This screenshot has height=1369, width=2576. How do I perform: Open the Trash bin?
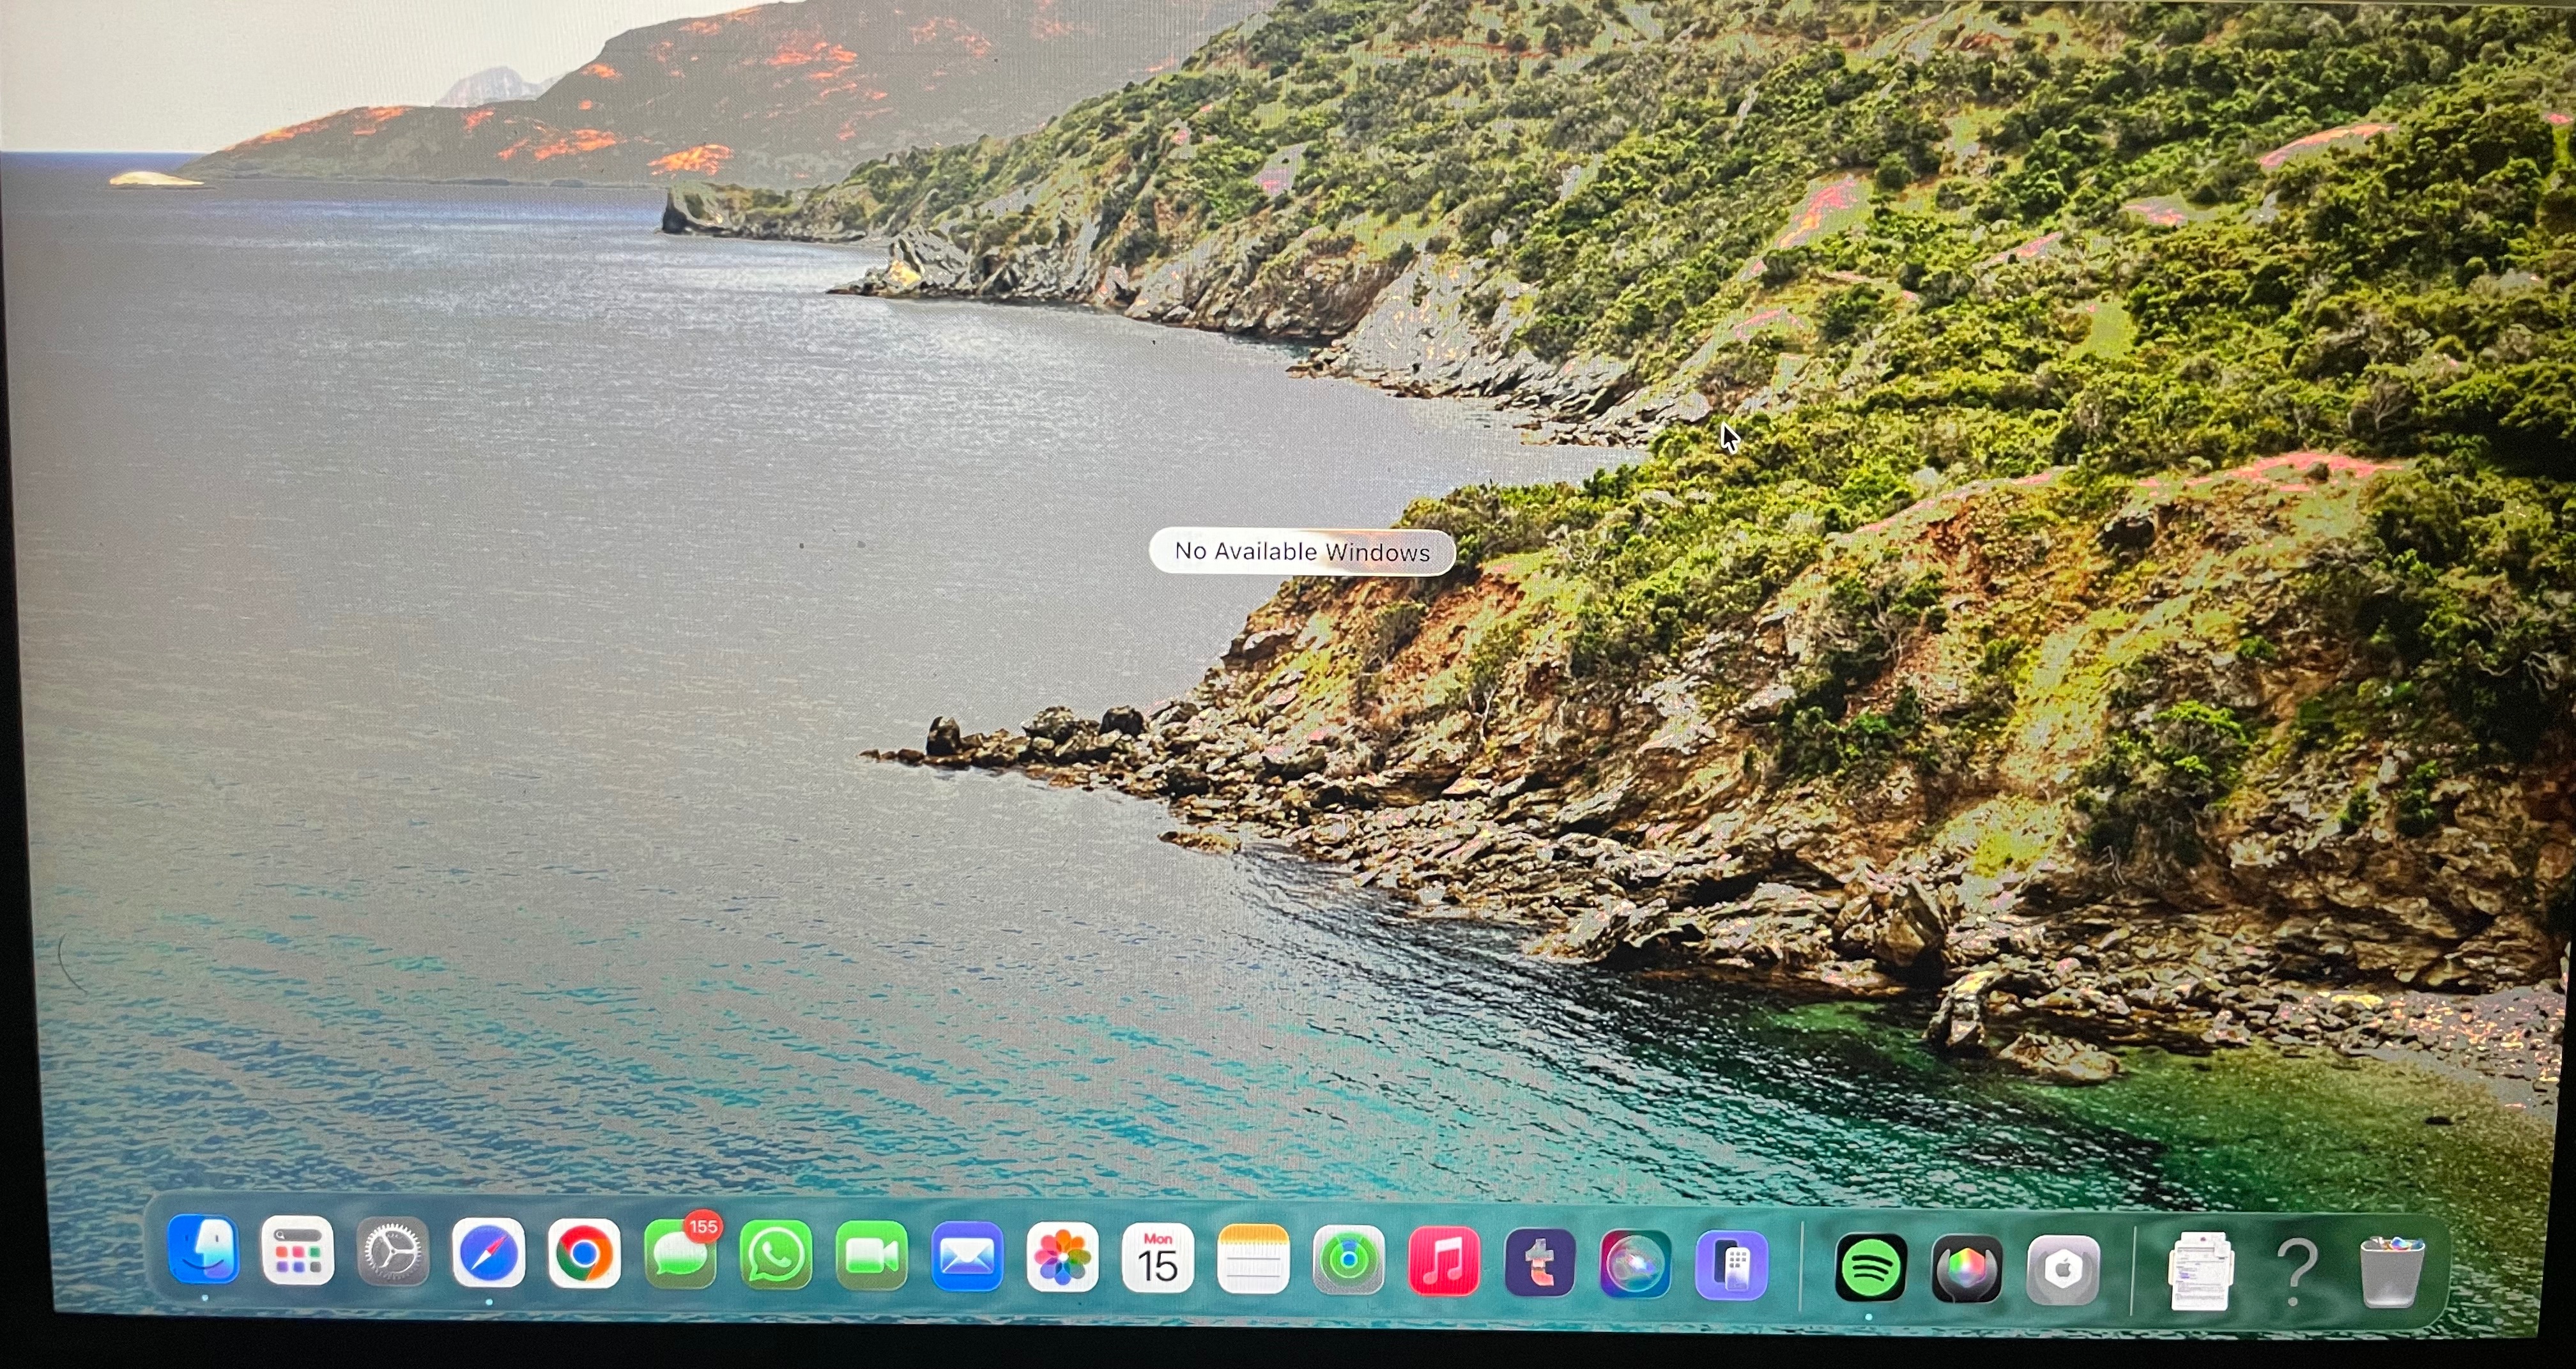click(2391, 1272)
